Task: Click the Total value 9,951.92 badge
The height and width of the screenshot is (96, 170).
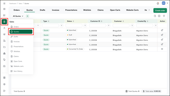Action: pos(151,91)
